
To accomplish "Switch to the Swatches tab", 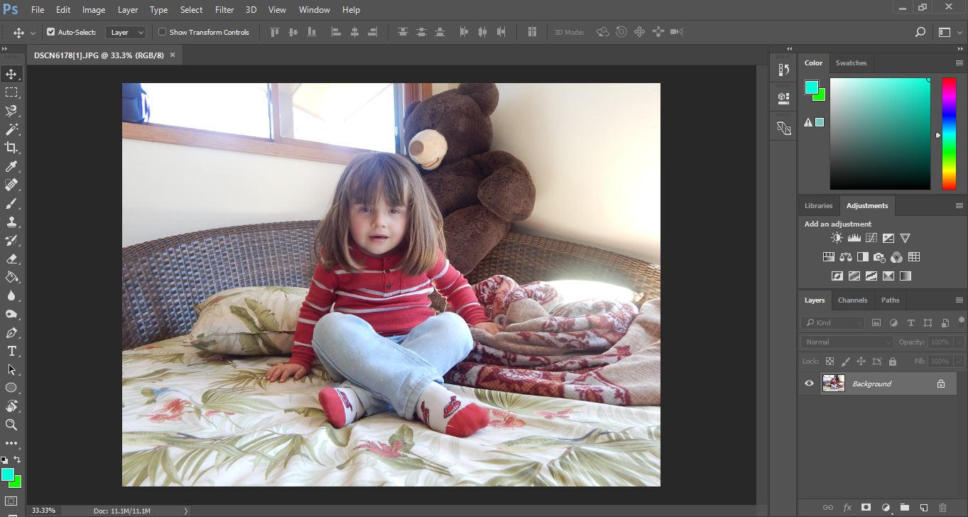I will [851, 63].
